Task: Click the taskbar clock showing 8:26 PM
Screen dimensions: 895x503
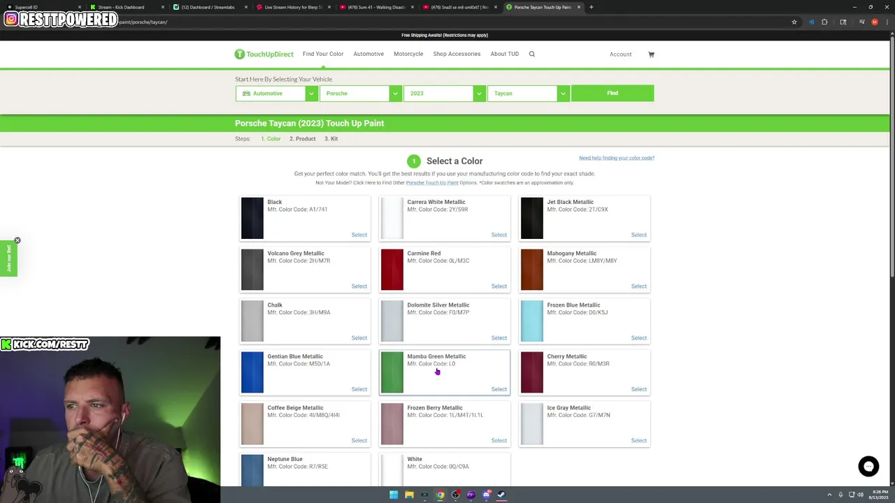Action: point(878,495)
